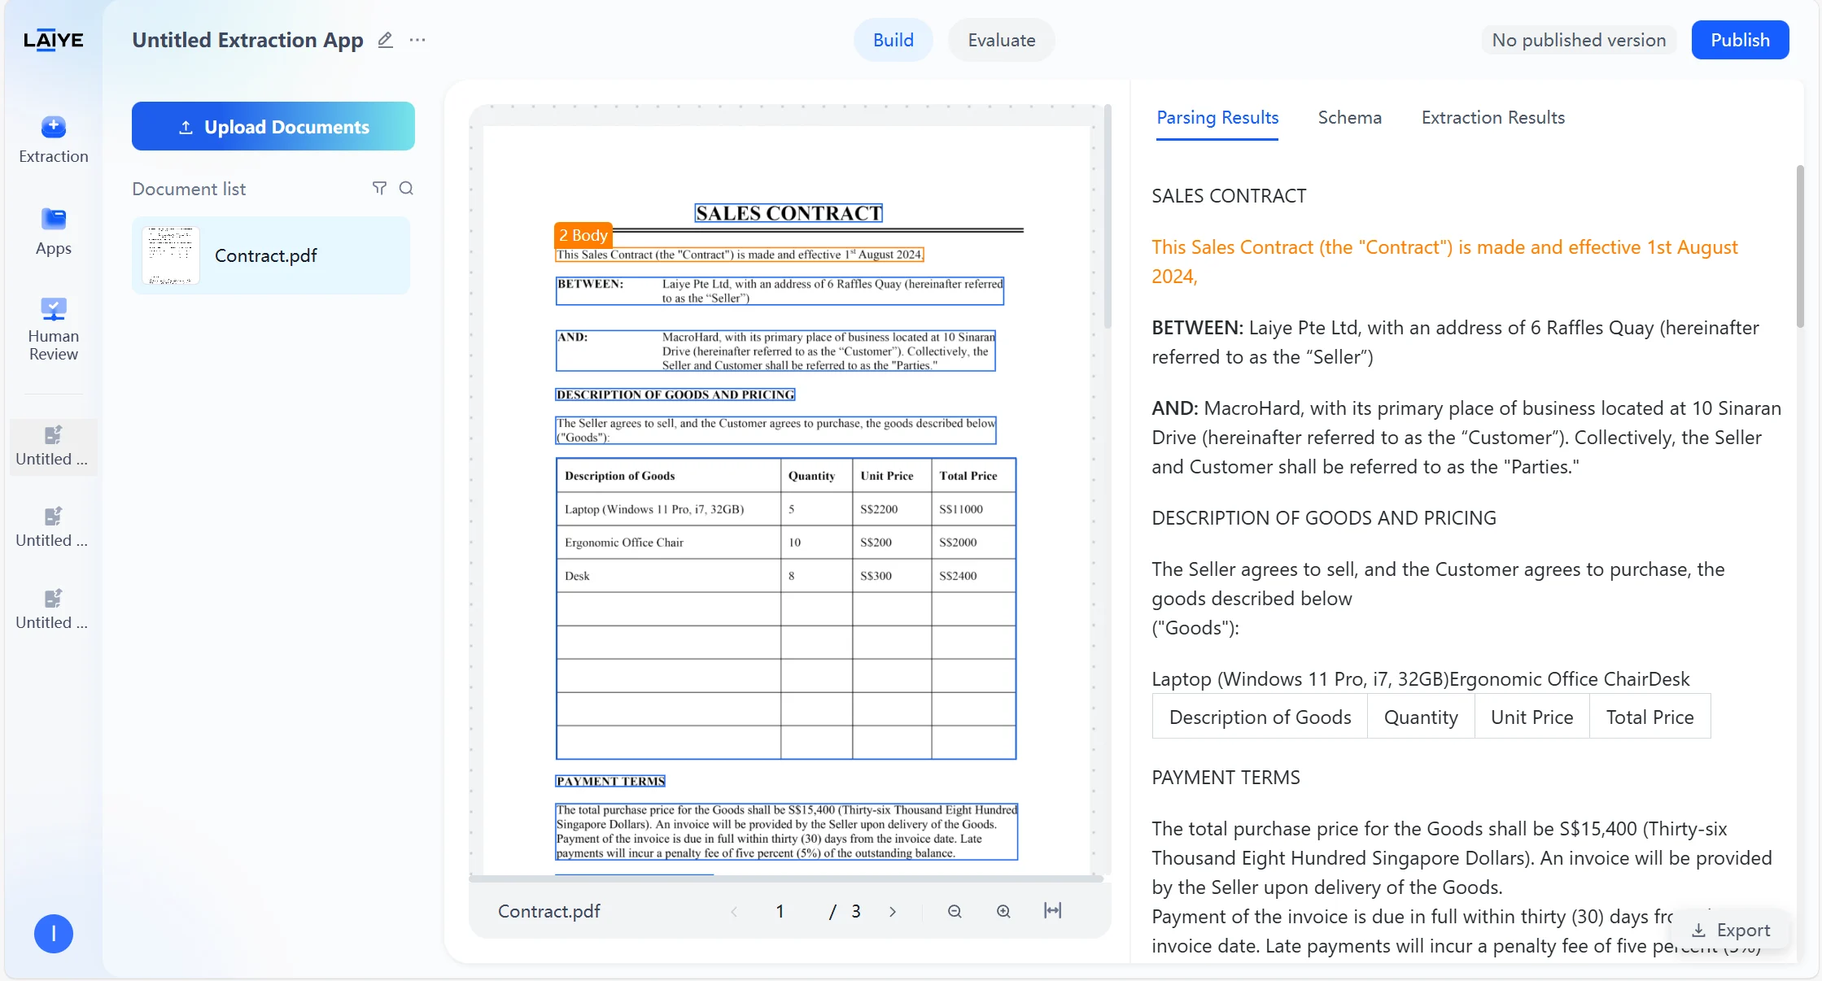The width and height of the screenshot is (1822, 981).
Task: Open the Parsing Results tab
Action: 1217,118
